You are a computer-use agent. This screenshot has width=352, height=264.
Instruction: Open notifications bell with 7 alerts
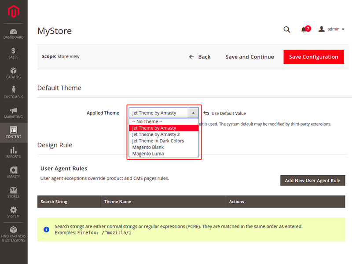point(305,29)
